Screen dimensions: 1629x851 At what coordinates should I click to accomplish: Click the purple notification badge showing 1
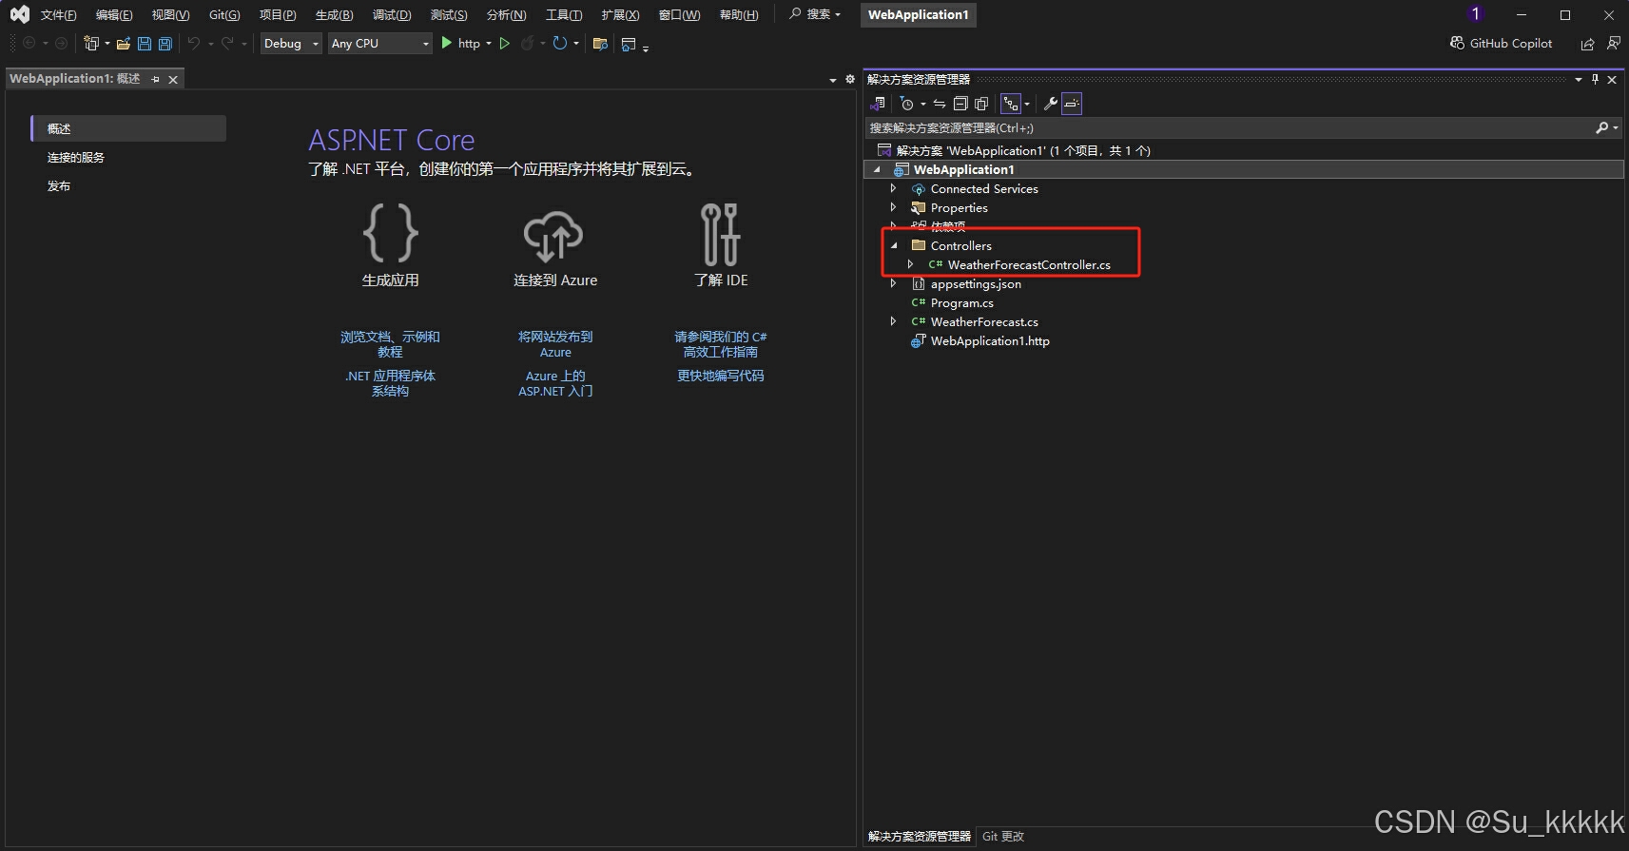pos(1475,13)
